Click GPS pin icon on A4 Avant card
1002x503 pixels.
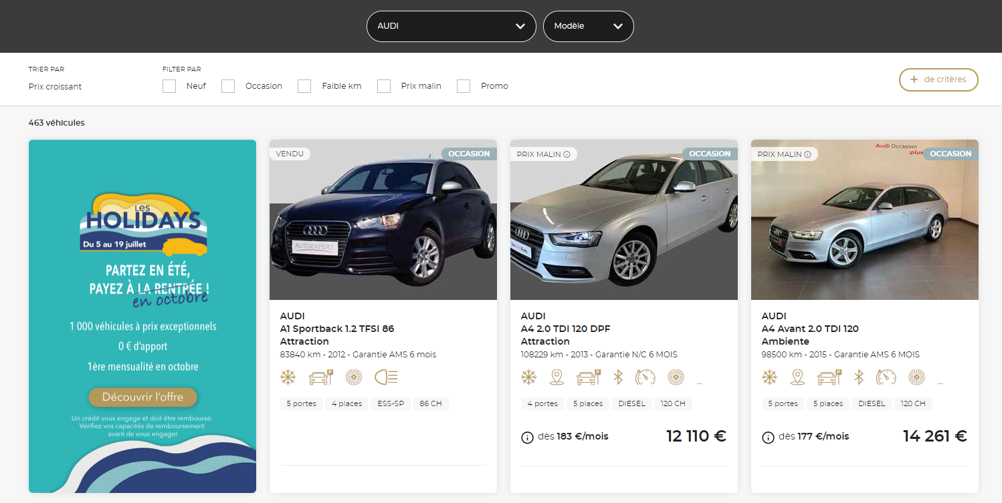(x=797, y=377)
